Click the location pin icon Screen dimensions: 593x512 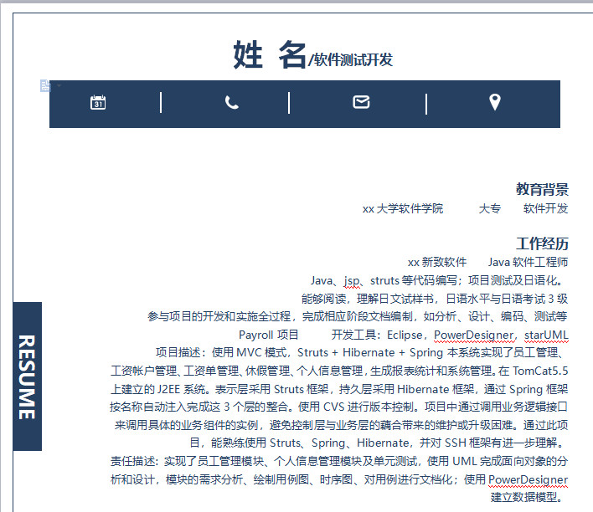[x=495, y=102]
